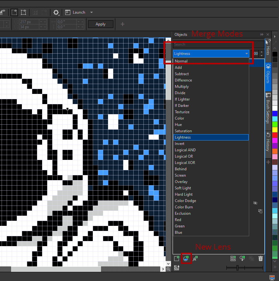The image size is (279, 281).
Task: Open the options gear icon on the toolbar
Action: click(x=56, y=12)
